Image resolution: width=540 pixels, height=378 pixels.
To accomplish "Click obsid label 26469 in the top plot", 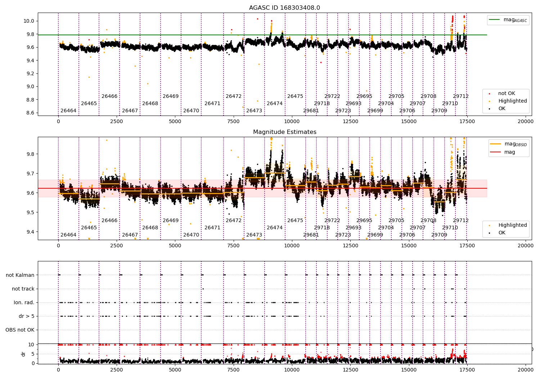I will pos(171,96).
